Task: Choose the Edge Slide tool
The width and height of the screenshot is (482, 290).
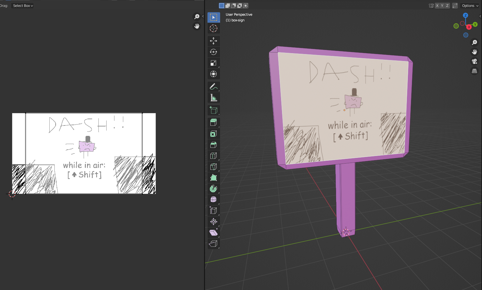Action: [213, 211]
